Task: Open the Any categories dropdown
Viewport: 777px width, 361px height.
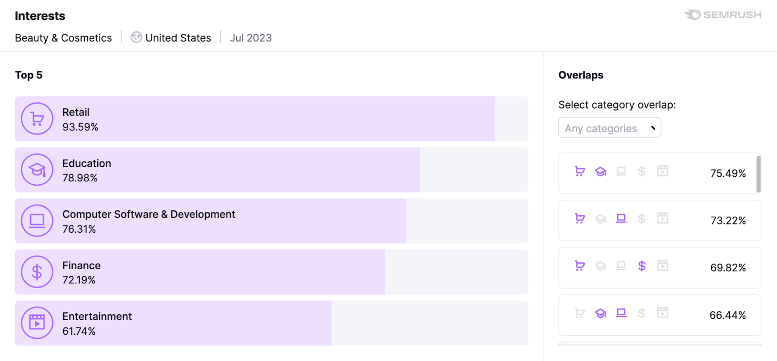Action: pos(609,127)
